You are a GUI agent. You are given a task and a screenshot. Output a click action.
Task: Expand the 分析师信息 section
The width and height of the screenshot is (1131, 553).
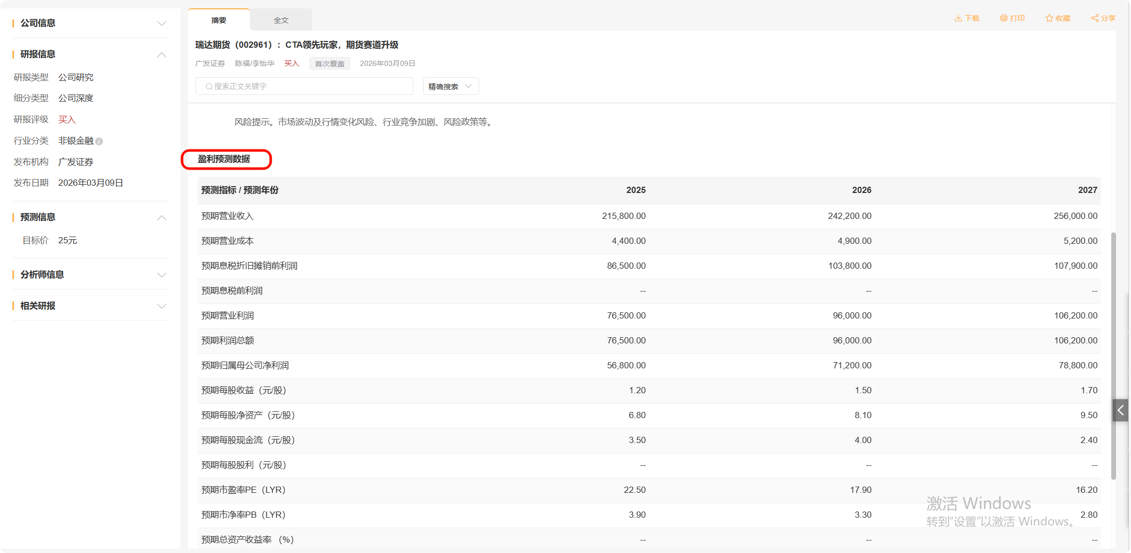(162, 275)
